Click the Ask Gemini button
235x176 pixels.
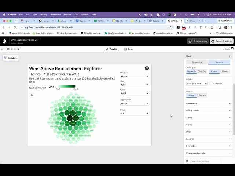click(x=225, y=21)
